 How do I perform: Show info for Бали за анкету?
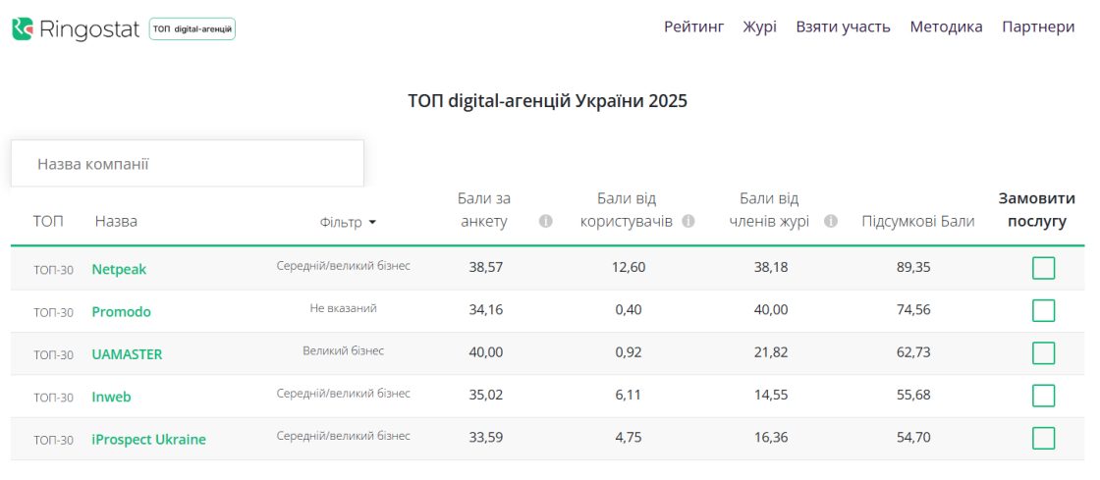coord(546,222)
